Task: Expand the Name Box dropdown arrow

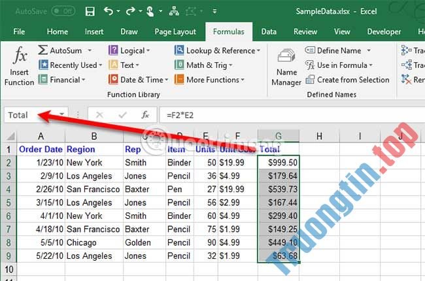Action: tap(62, 114)
